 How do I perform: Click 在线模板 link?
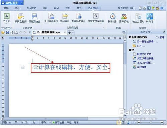tap(140, 67)
